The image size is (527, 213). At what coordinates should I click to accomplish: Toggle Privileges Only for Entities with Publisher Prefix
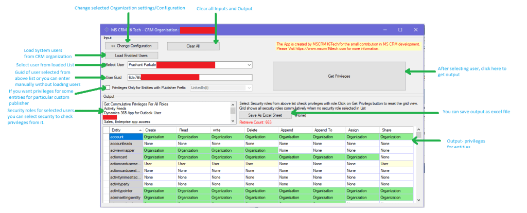108,87
